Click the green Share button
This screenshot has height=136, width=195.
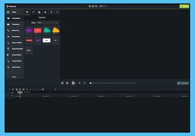(184, 6)
